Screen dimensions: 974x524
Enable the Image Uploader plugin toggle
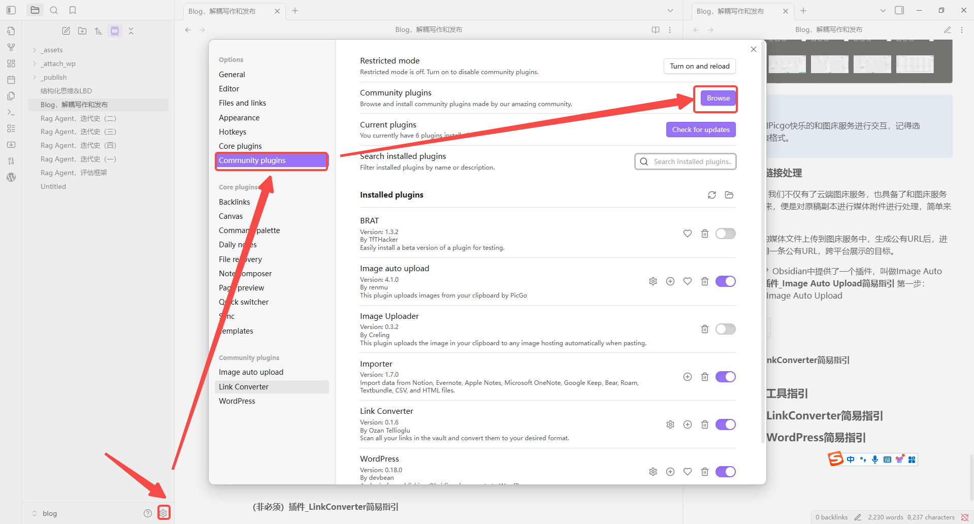[725, 329]
